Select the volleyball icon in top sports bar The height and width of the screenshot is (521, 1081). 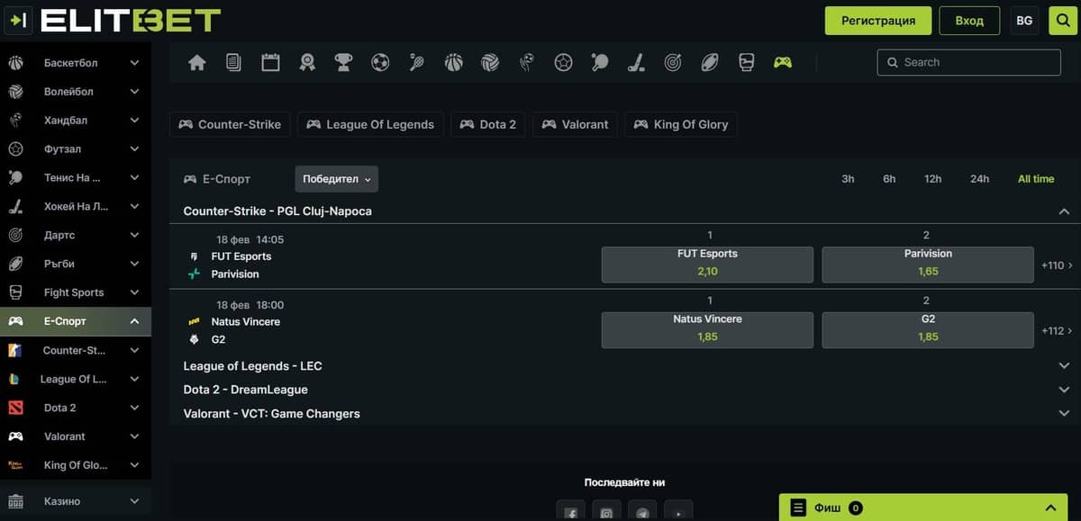click(490, 62)
